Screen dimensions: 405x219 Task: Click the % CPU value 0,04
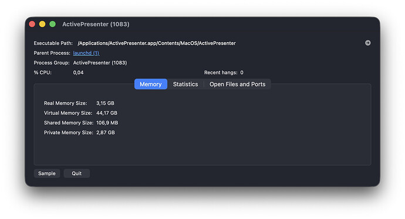point(78,73)
